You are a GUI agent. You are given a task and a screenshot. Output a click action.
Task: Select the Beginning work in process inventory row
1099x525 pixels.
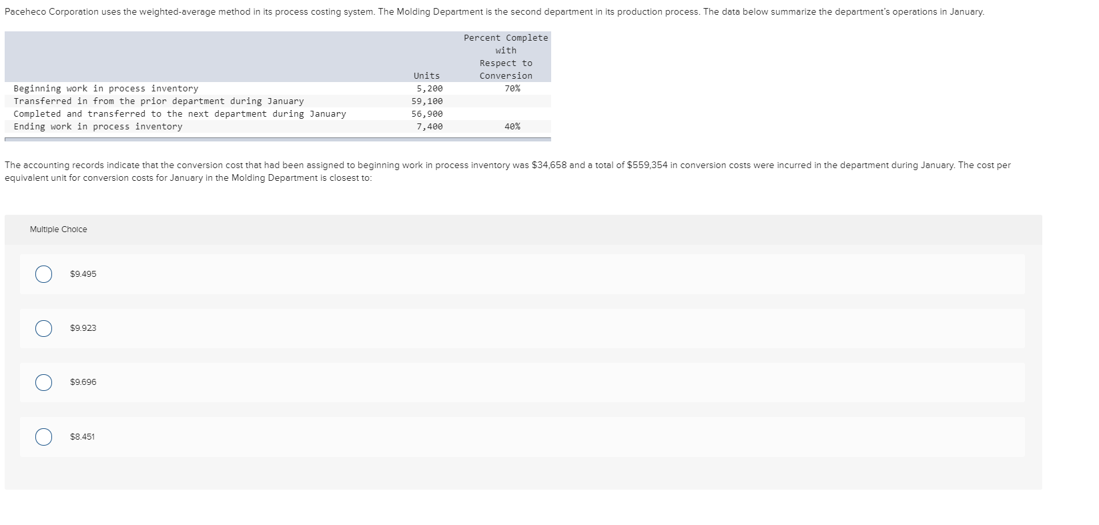coord(105,88)
